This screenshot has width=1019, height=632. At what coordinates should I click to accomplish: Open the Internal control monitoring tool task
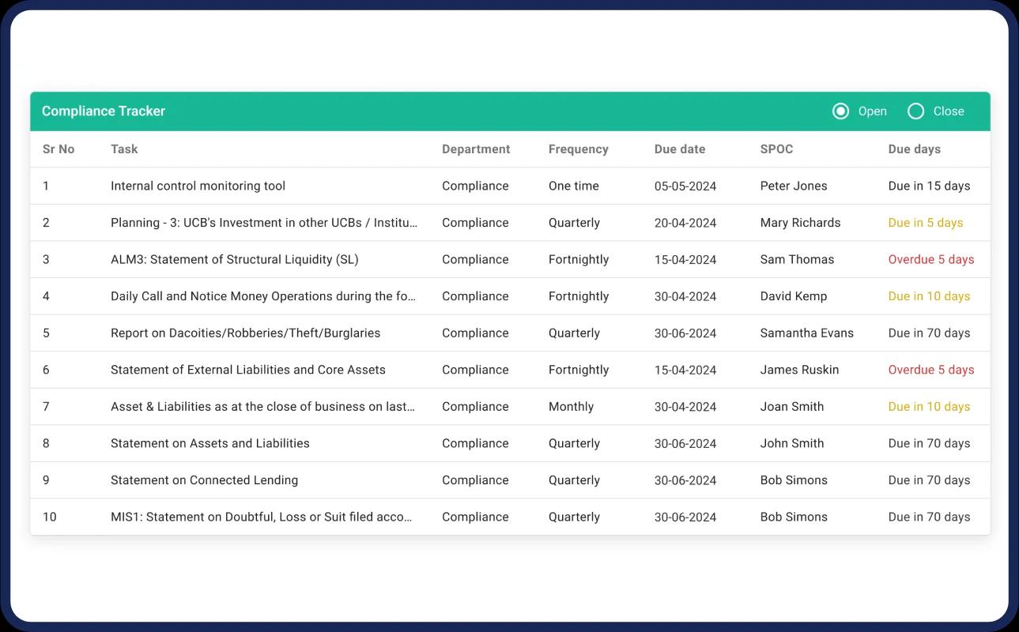[x=198, y=186]
